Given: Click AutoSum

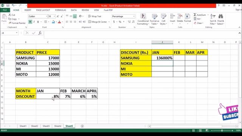Looking at the screenshot, I should [x=200, y=15].
